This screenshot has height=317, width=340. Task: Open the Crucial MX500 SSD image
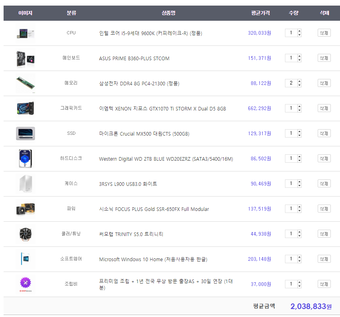tap(26, 134)
